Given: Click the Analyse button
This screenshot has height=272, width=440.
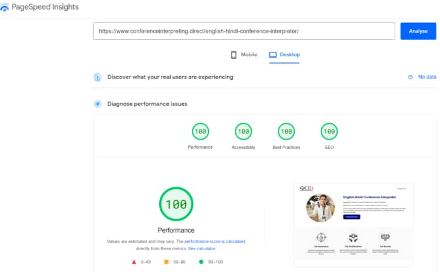Looking at the screenshot, I should (x=418, y=31).
